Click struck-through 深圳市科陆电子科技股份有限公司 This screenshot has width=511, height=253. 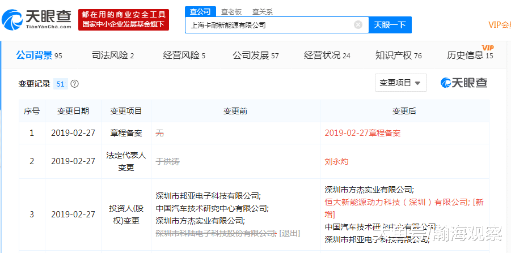pos(216,233)
